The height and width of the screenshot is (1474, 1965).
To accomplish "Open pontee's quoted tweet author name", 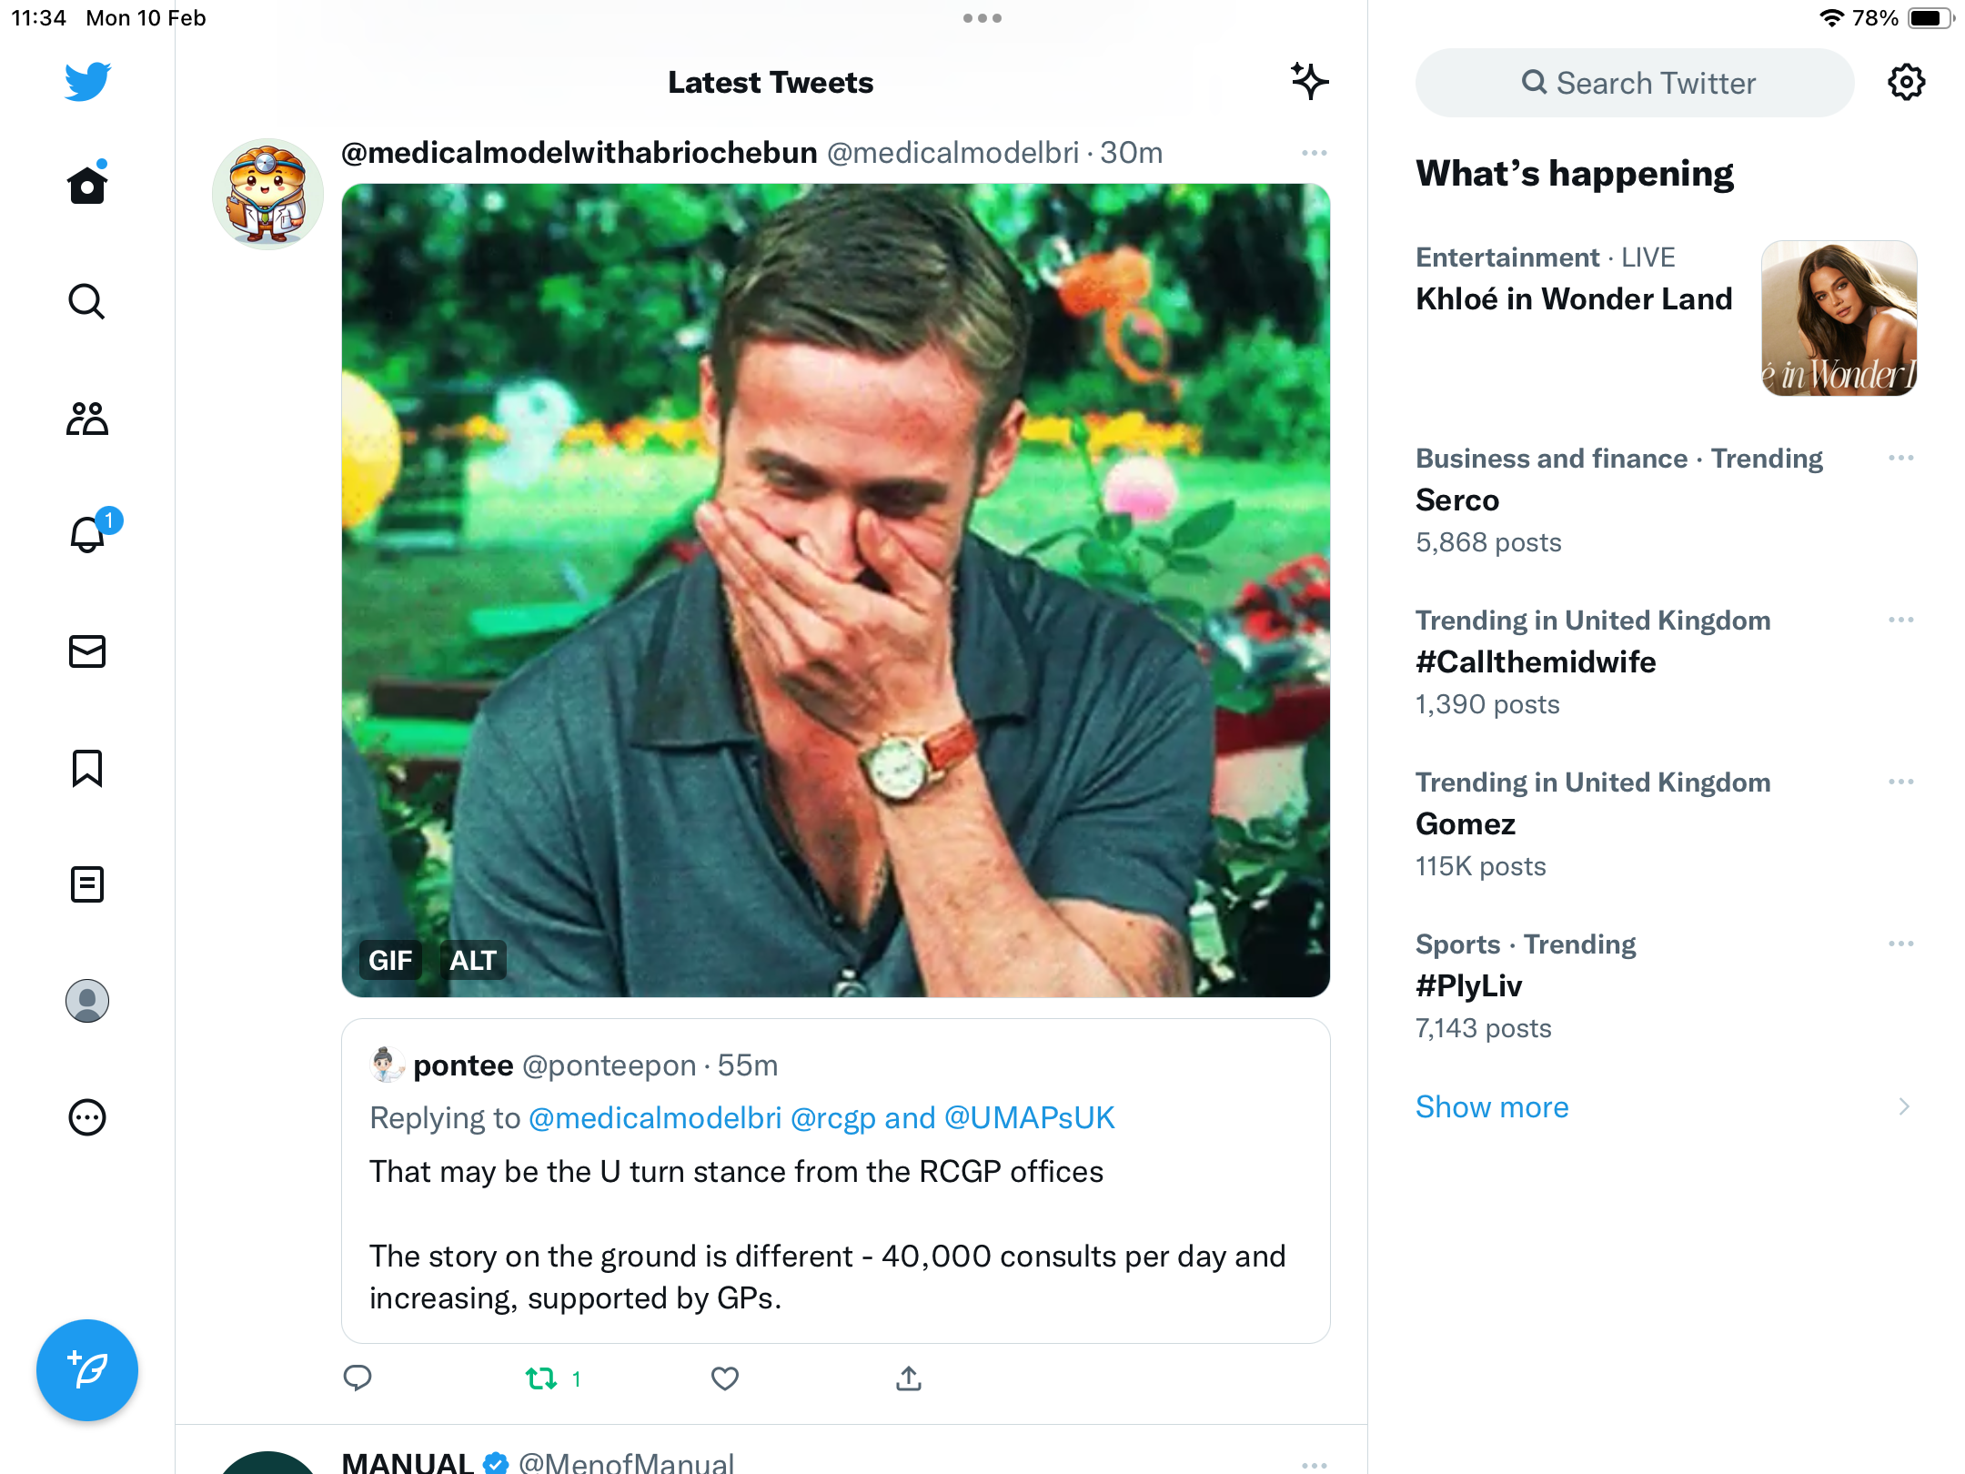I will [463, 1065].
